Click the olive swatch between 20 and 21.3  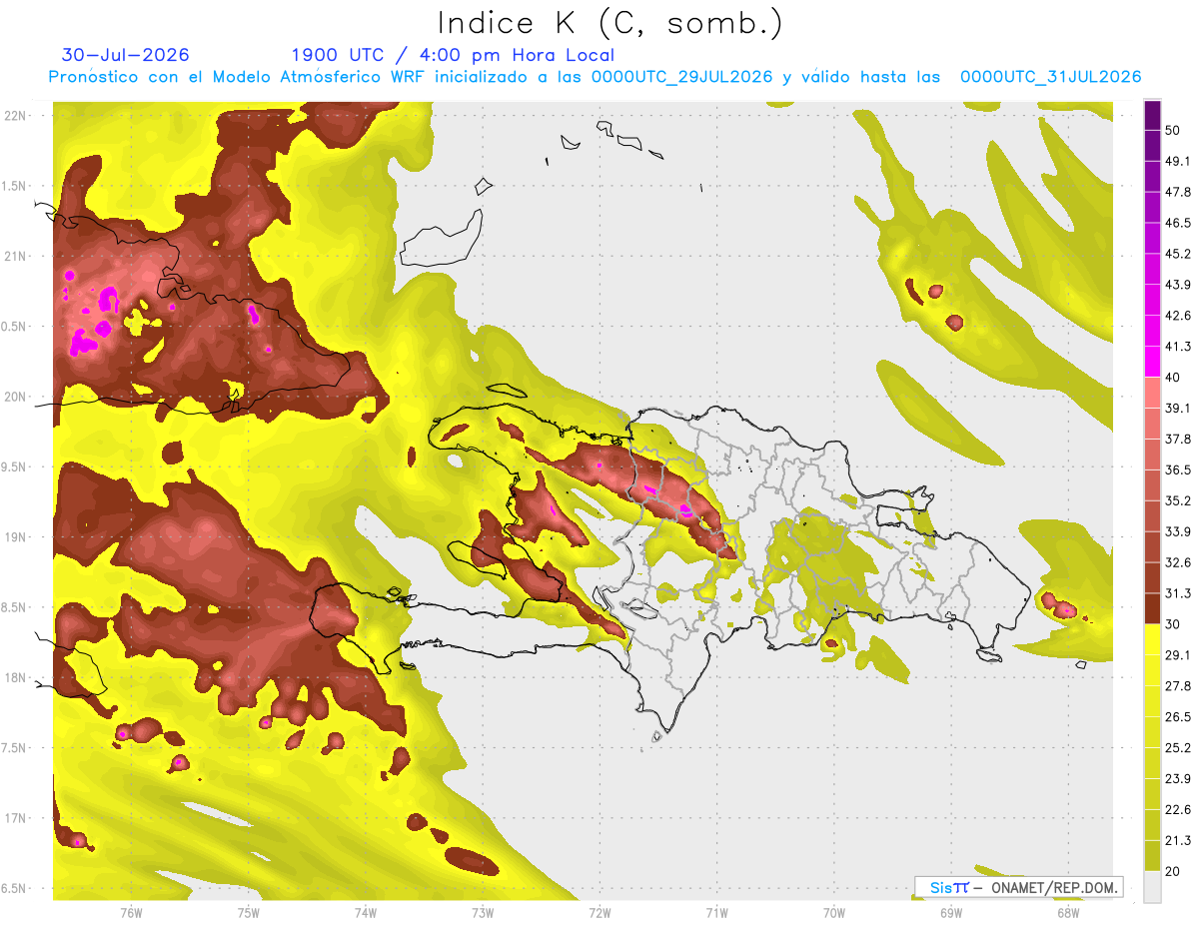[x=1153, y=855]
